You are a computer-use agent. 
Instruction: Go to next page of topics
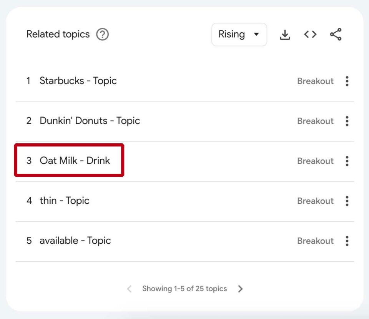point(240,289)
